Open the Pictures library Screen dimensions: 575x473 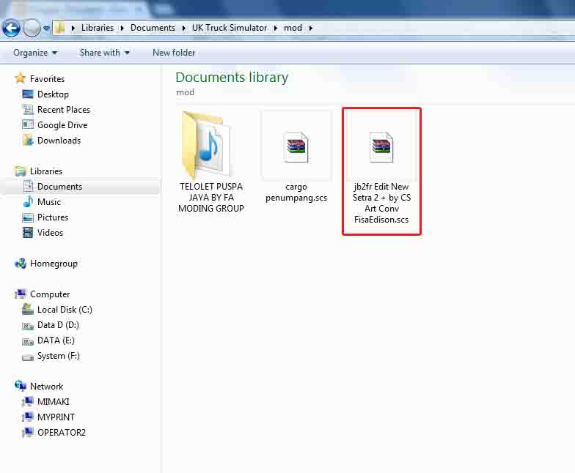coord(53,217)
